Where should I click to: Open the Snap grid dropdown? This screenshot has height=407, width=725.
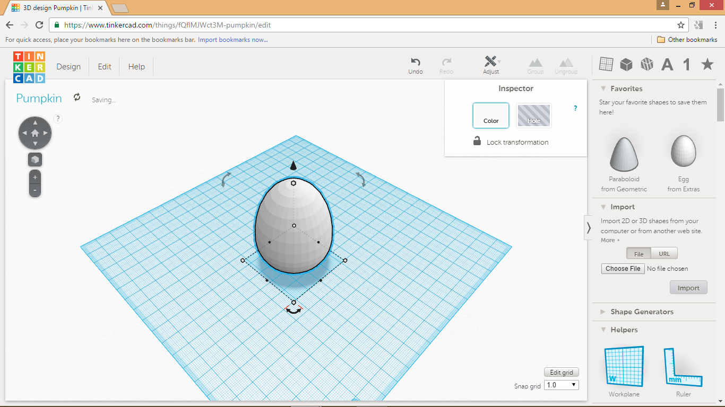click(561, 385)
